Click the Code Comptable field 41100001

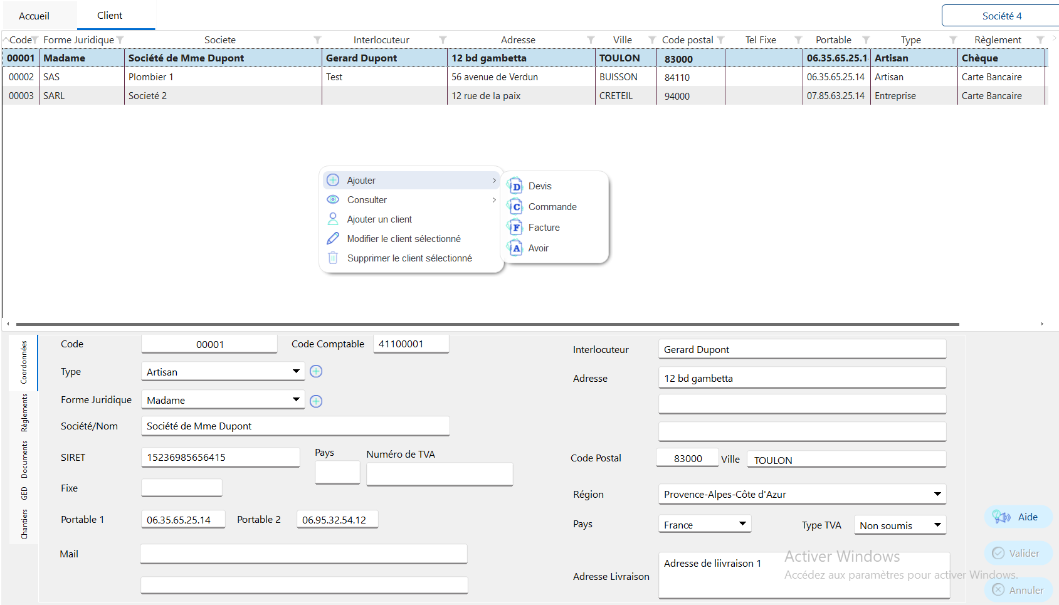pos(411,344)
